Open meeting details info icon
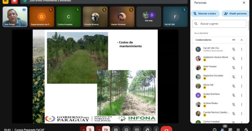 tap(214, 130)
